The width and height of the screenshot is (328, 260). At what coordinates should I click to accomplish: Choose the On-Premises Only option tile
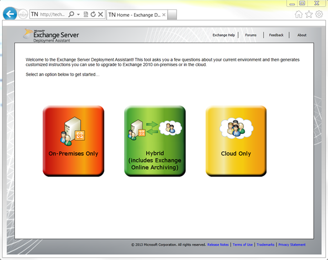pyautogui.click(x=74, y=141)
